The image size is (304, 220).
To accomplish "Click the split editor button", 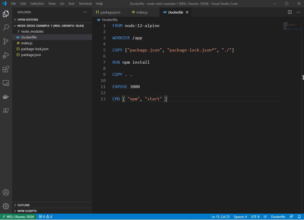I will [289, 12].
